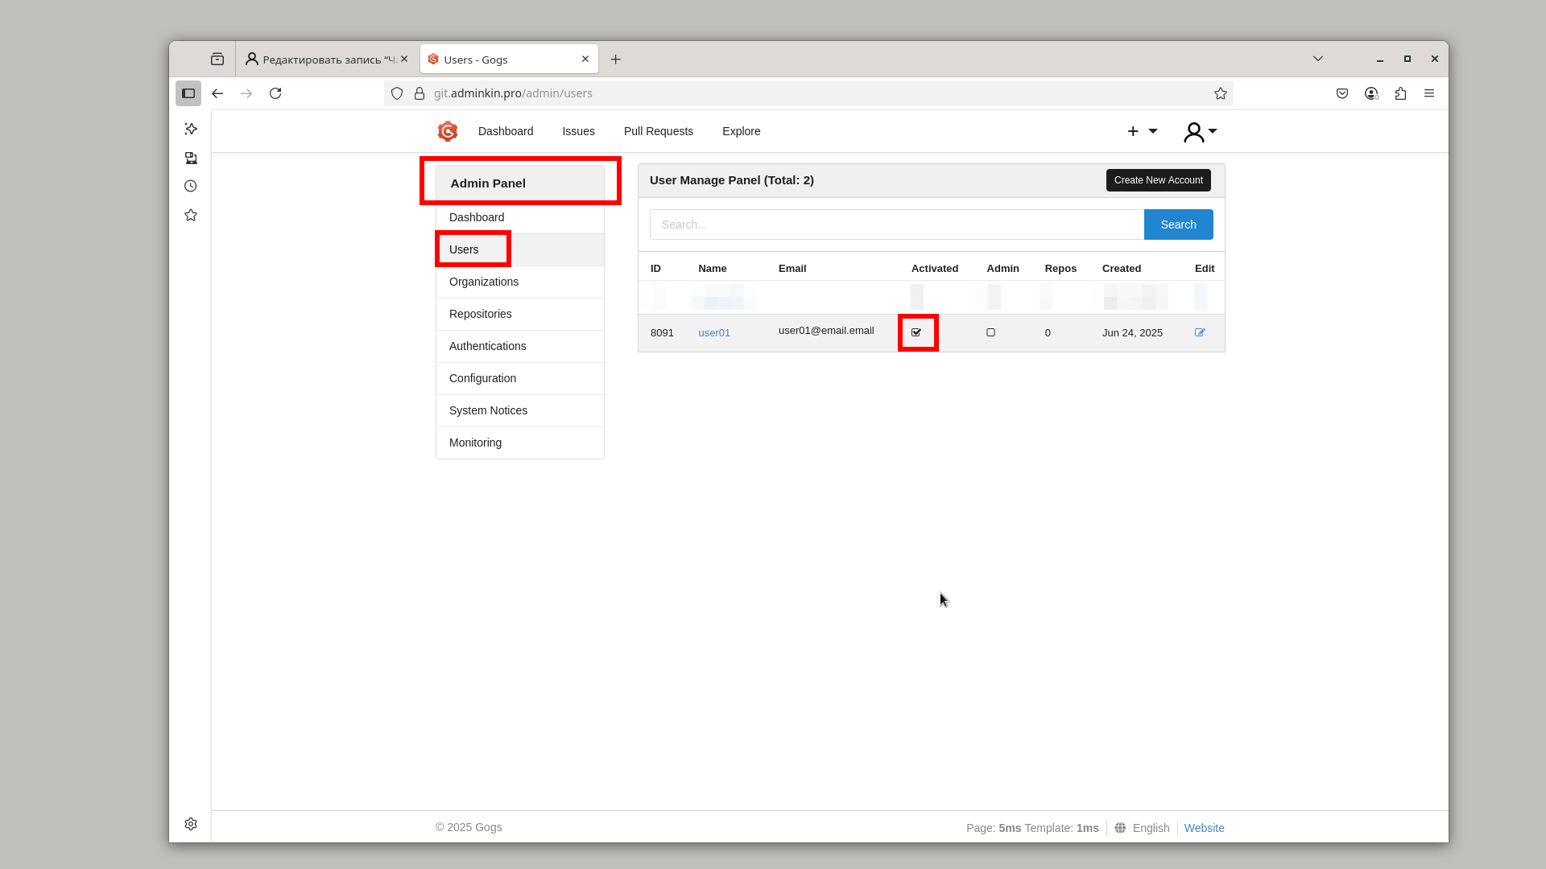Reload the page with the refresh icon
Image resolution: width=1546 pixels, height=869 pixels.
point(275,93)
